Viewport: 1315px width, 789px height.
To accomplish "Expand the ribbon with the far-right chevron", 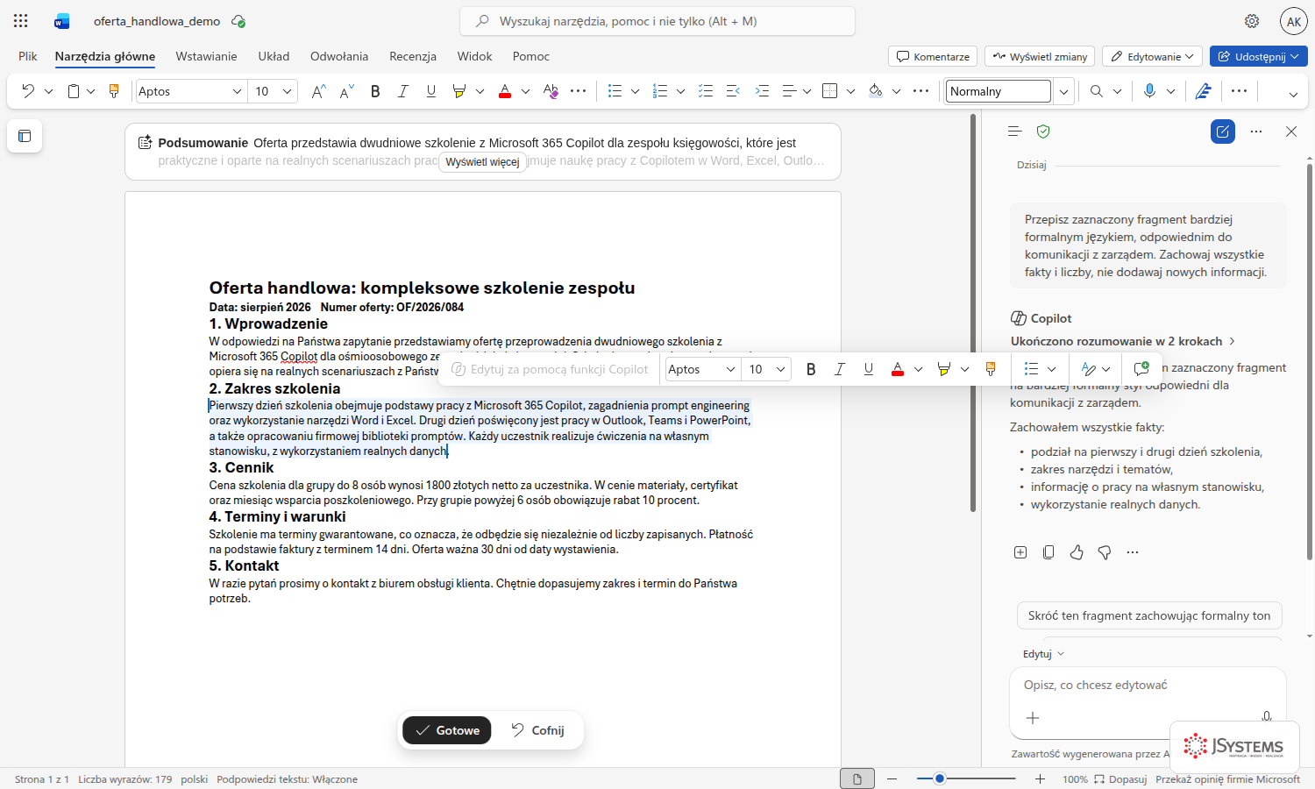I will (1293, 95).
